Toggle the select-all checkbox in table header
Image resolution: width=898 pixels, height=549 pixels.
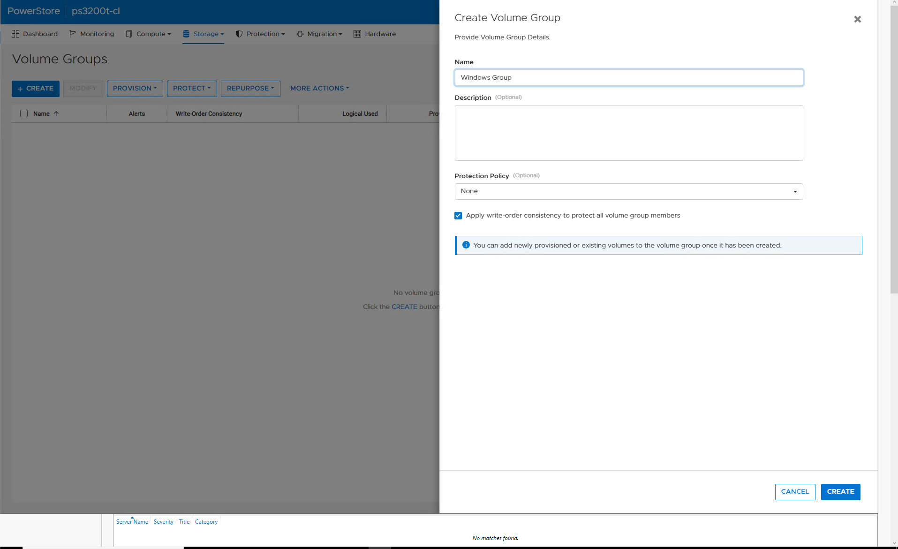tap(24, 113)
